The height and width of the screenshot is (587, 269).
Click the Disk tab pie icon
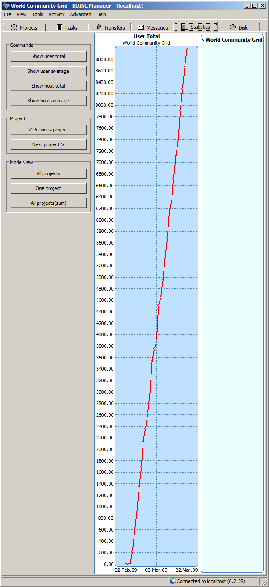pos(232,28)
